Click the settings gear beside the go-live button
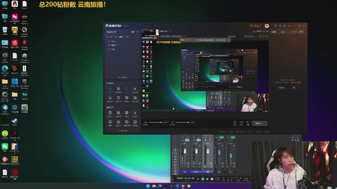This screenshot has height=189, width=337. click(x=248, y=122)
